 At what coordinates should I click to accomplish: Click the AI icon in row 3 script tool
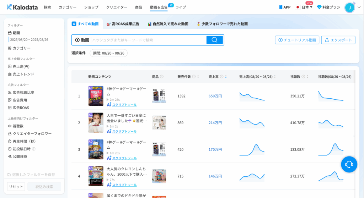click(x=109, y=158)
